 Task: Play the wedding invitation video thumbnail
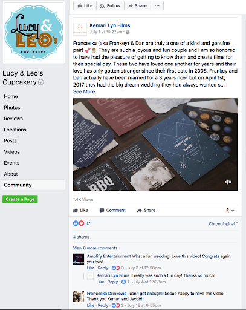(x=155, y=144)
